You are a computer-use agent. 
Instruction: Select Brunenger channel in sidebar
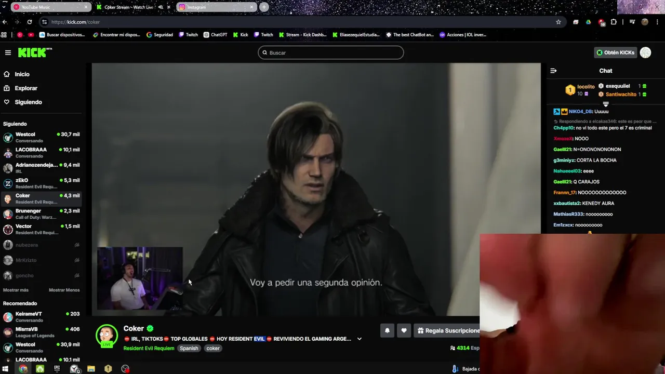(42, 214)
